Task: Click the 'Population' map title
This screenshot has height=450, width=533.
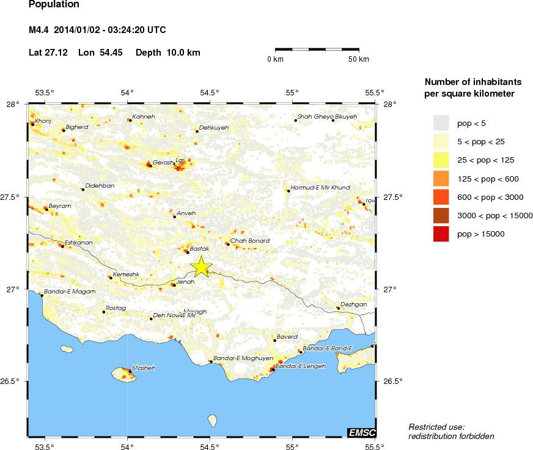Action: [54, 5]
